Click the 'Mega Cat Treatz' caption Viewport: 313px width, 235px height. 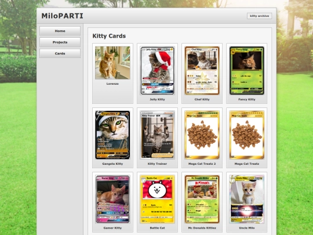pos(247,164)
